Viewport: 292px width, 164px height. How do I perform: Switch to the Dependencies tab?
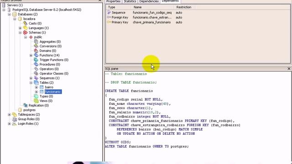pyautogui.click(x=149, y=1)
